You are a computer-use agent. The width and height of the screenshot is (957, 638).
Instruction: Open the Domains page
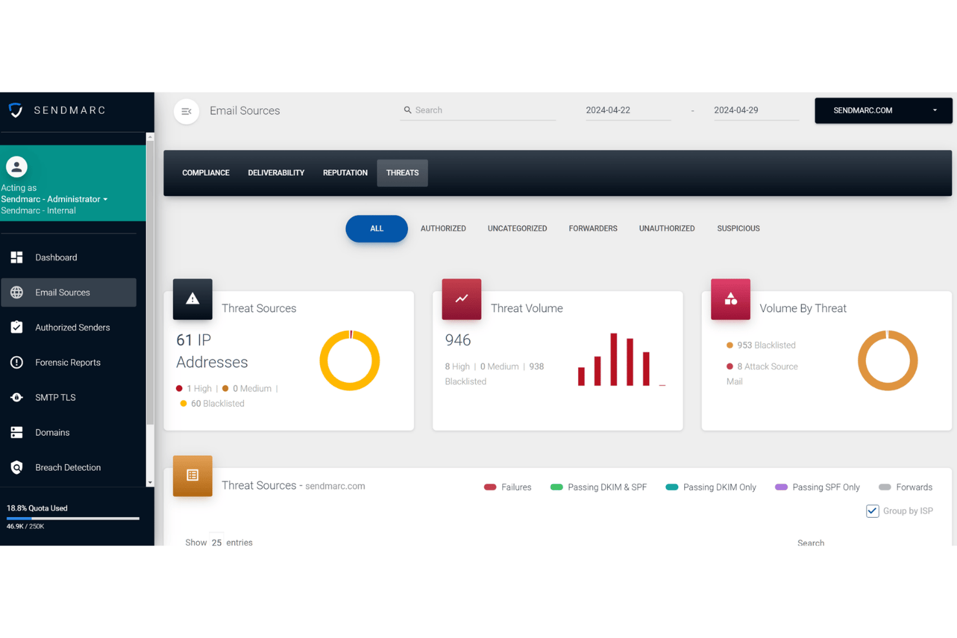(69, 432)
